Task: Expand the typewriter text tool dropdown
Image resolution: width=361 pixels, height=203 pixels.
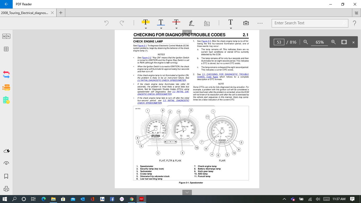Action: [231, 28]
